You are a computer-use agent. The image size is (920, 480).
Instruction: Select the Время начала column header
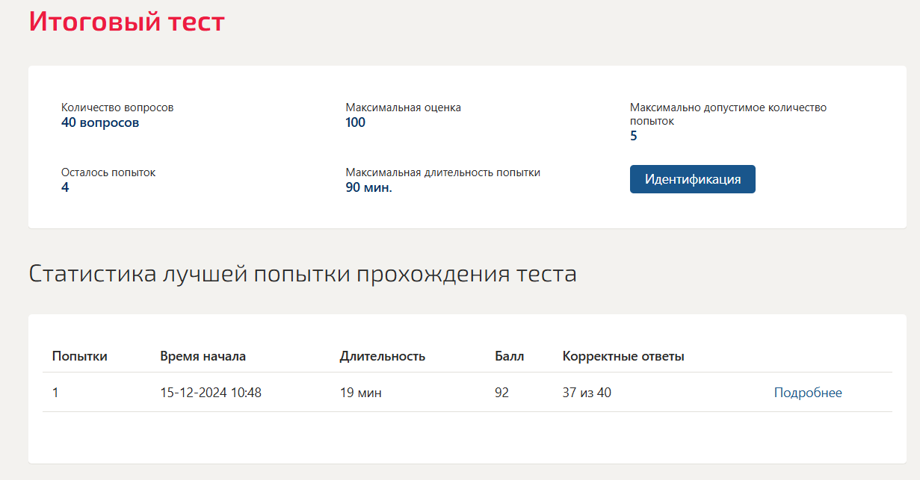pos(203,356)
